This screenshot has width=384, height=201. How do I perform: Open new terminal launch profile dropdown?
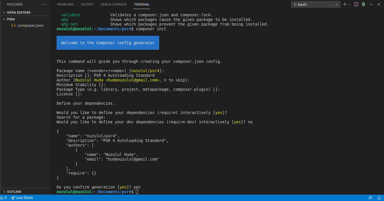tap(349, 4)
